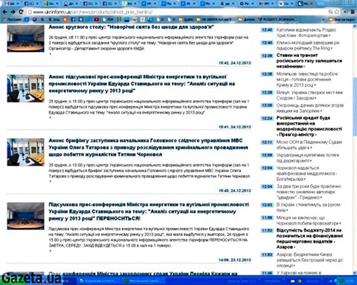
Task: Open the ПЕРЕНОСИТЬСЯ press conference headline
Action: (149, 212)
